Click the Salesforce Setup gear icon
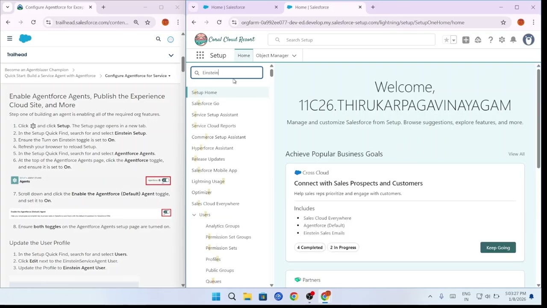The width and height of the screenshot is (547, 308). click(502, 40)
